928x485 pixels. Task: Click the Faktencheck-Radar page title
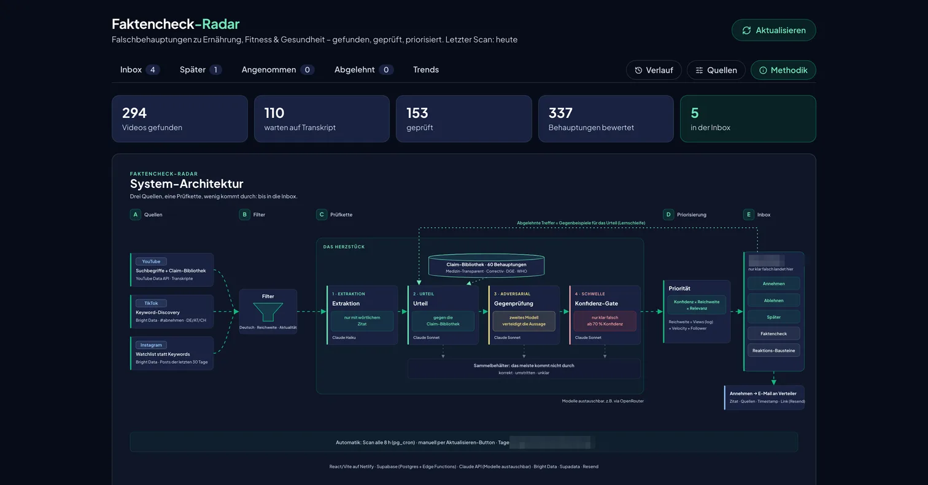coord(176,24)
